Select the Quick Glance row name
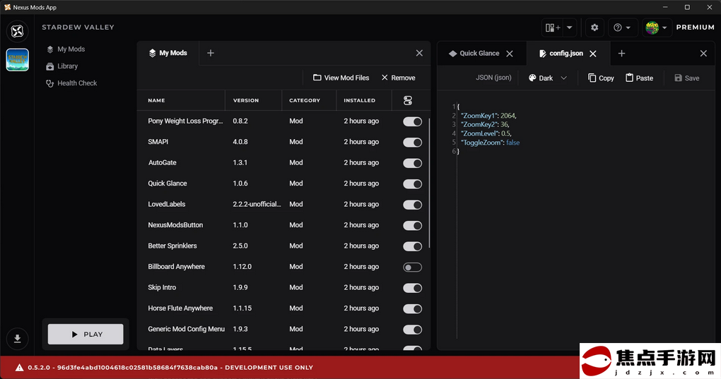Image resolution: width=721 pixels, height=379 pixels. (168, 184)
